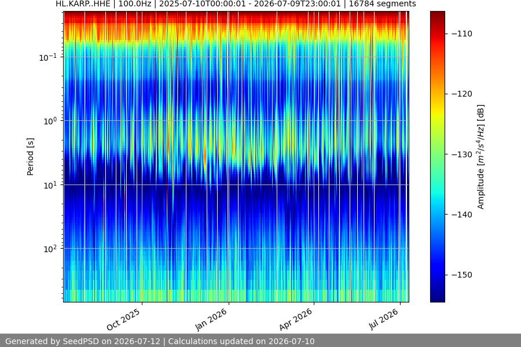
Task: Click the -110 colorbar tick label
Action: (462, 34)
